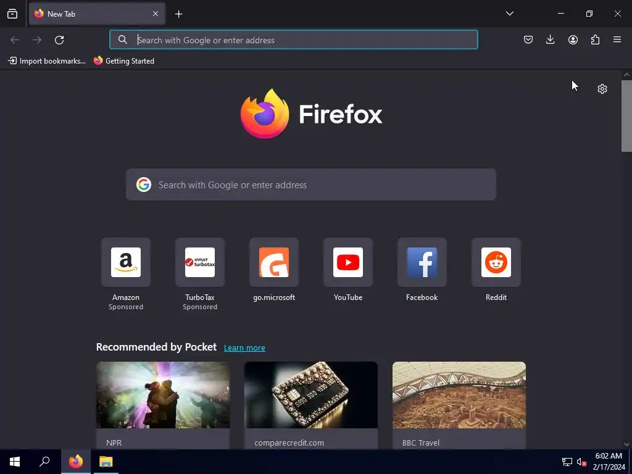Open the NPR Pocket story thumbnail
The image size is (632, 474).
click(x=163, y=395)
